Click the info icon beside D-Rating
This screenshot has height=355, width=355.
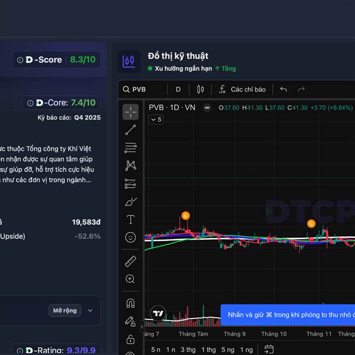[x=20, y=351]
